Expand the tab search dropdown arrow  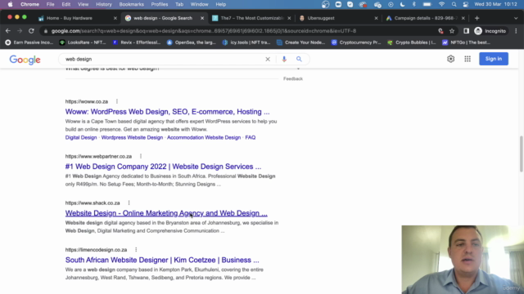click(x=516, y=18)
